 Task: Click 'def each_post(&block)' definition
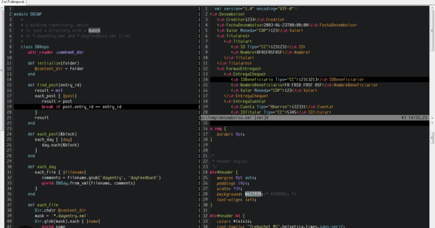pos(52,134)
